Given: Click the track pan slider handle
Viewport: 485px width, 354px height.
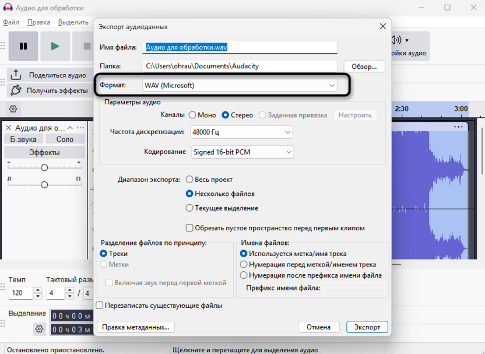Looking at the screenshot, I should click(44, 185).
